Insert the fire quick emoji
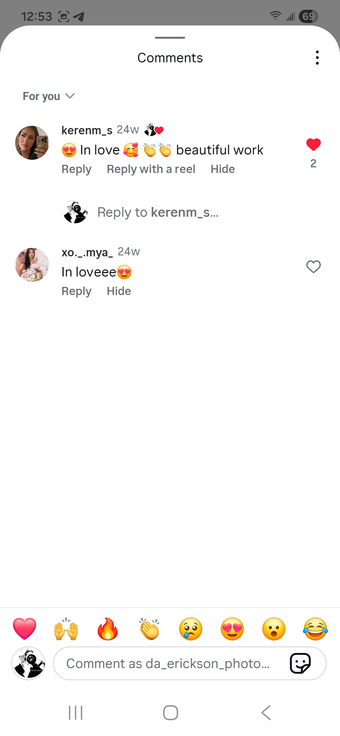340x736 pixels. [107, 629]
